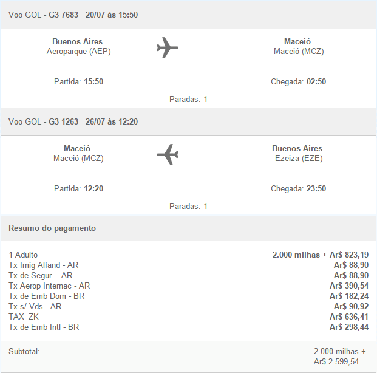Click the Maceió (MCZ) destination on outbound flight

point(299,52)
